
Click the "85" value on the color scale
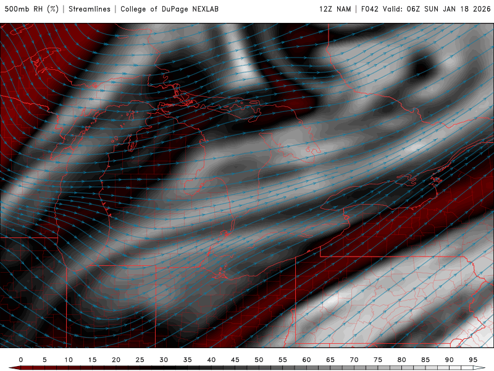(425, 360)
